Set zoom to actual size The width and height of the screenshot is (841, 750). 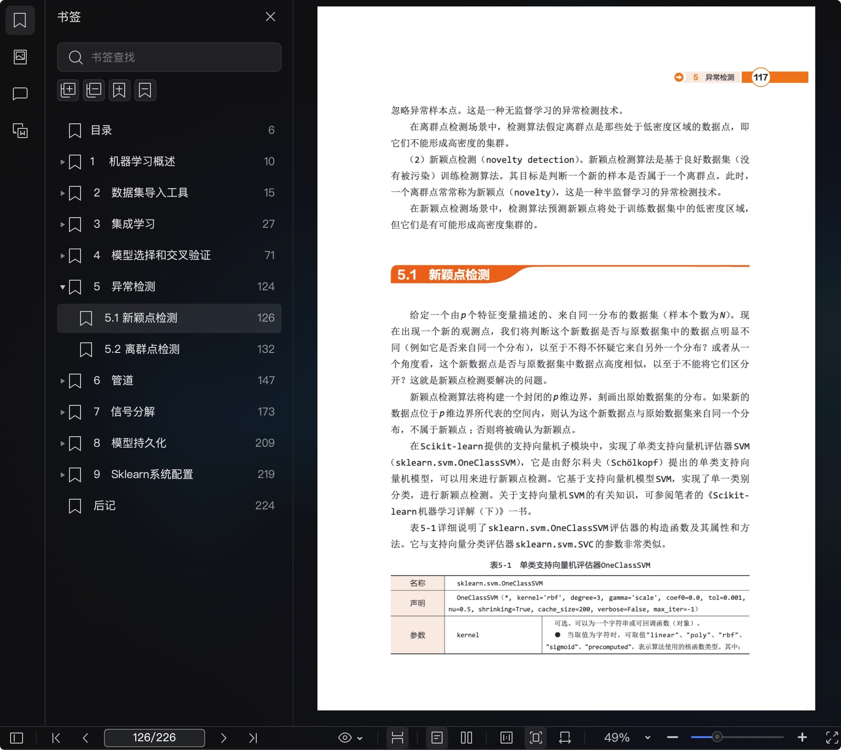(507, 738)
